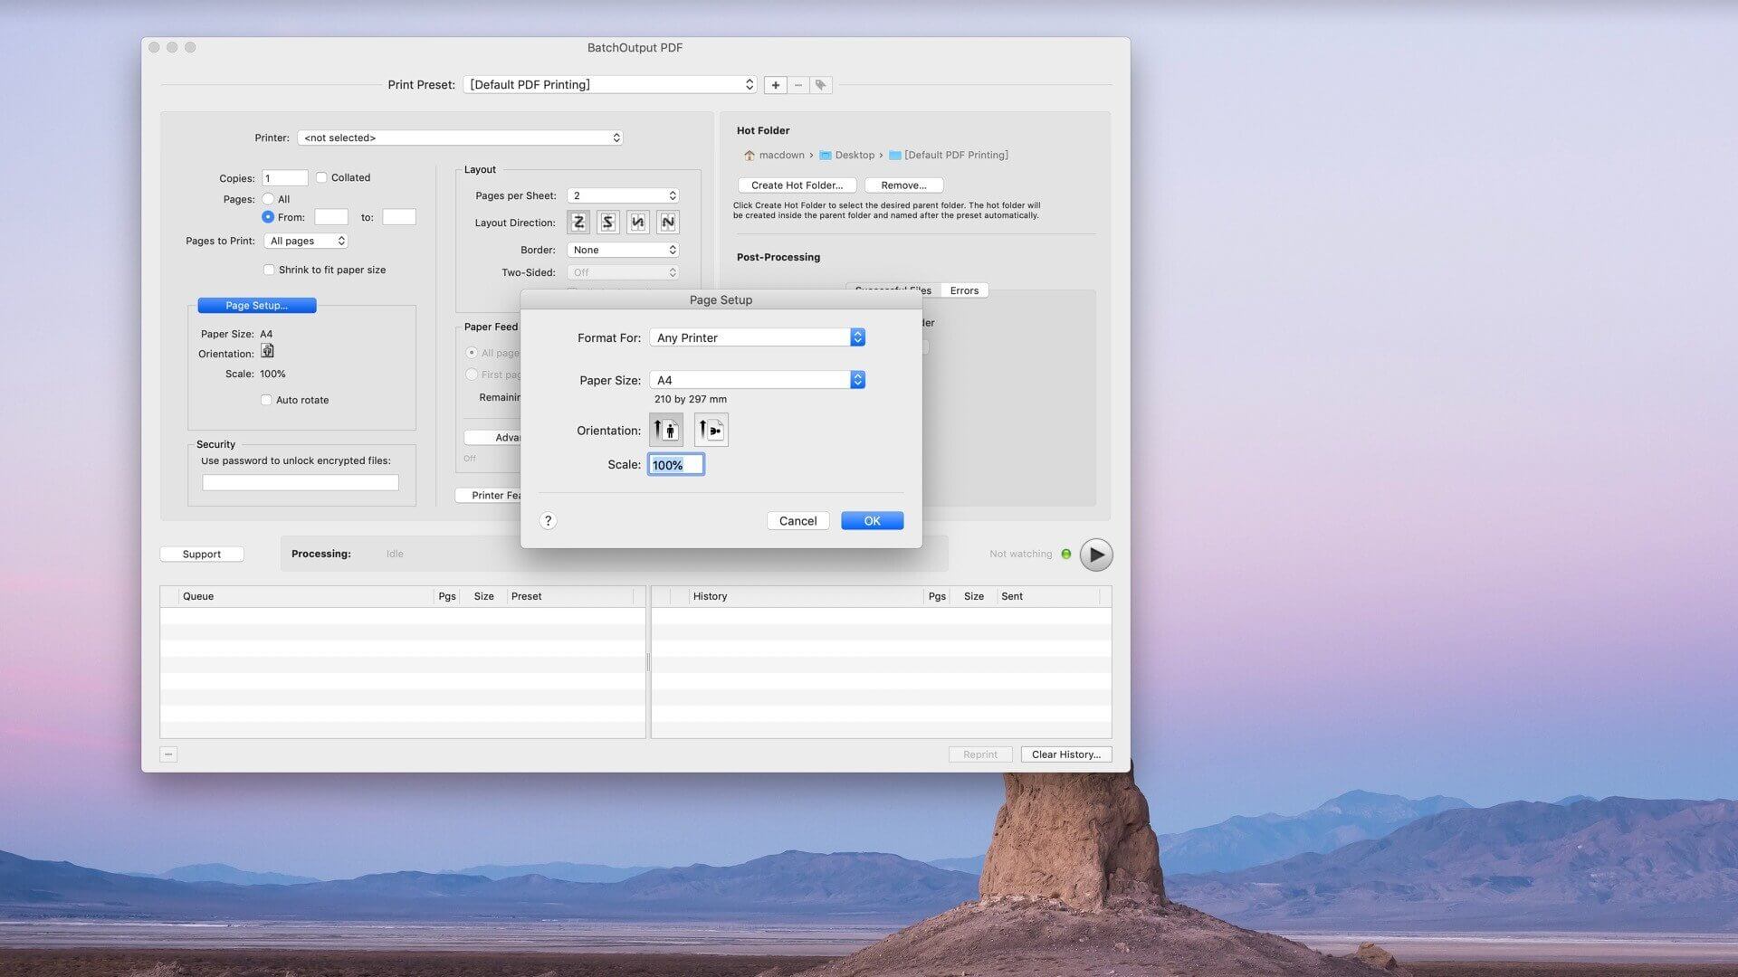The height and width of the screenshot is (977, 1738).
Task: Choose the Z layout direction icon
Action: [578, 222]
